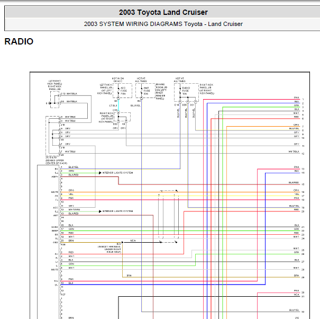Click the 2003 Toyota Land Cruiser title
The width and height of the screenshot is (320, 319).
(163, 12)
